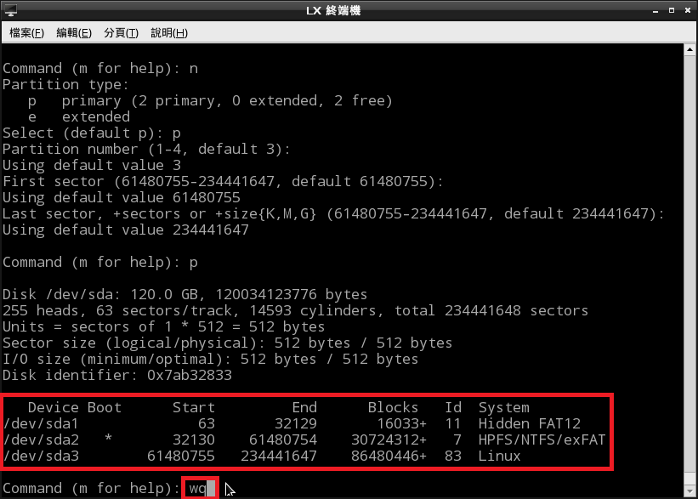Screen dimensions: 698x499
Task: Click the LX terminal icon in title bar
Action: 10,10
